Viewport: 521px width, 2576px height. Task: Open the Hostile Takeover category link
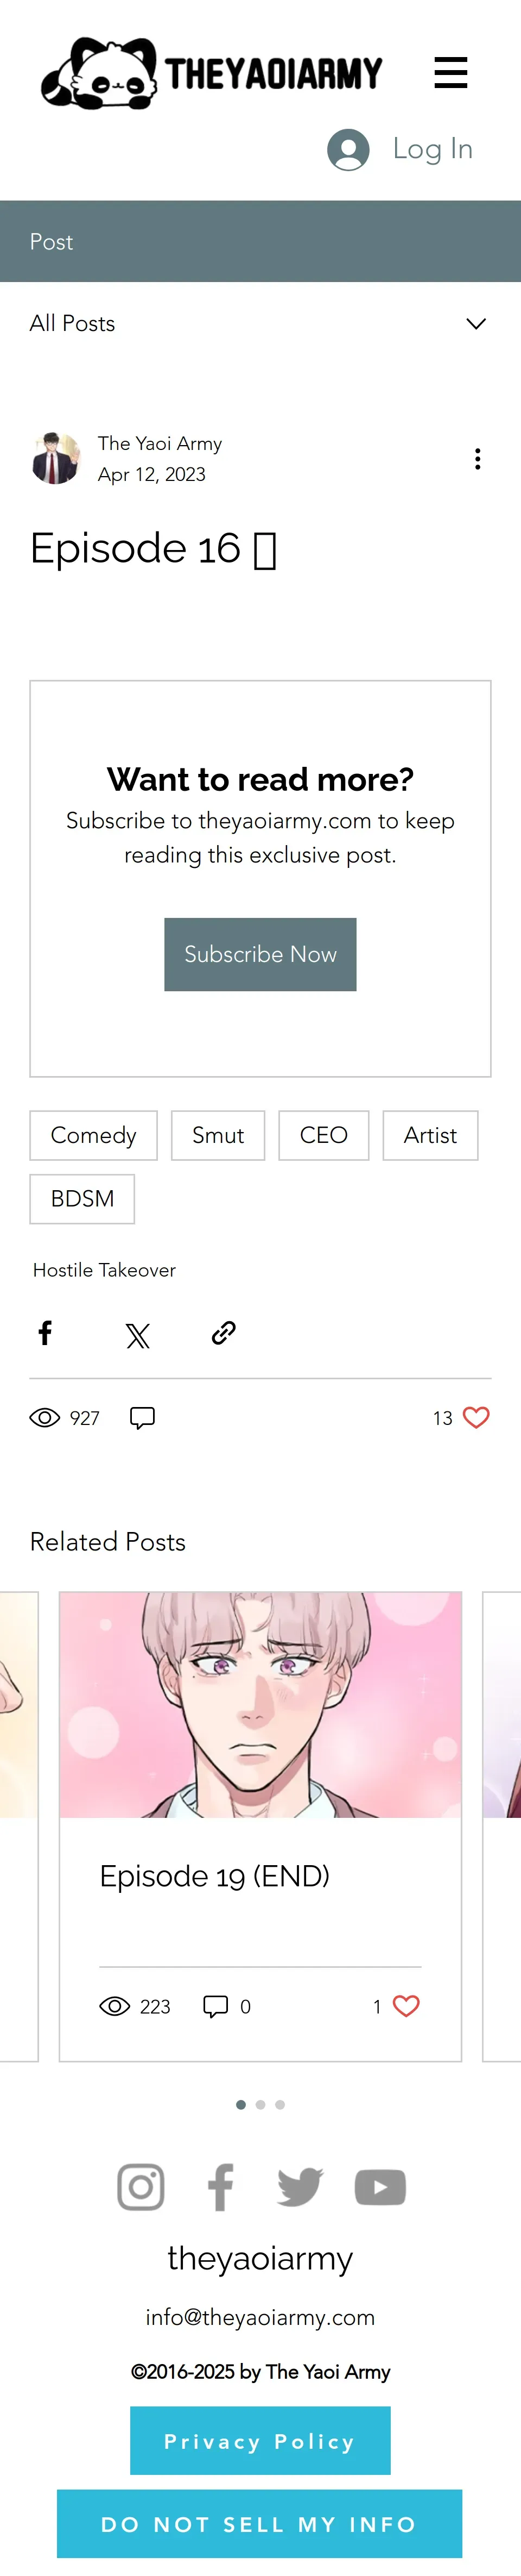coord(104,1269)
